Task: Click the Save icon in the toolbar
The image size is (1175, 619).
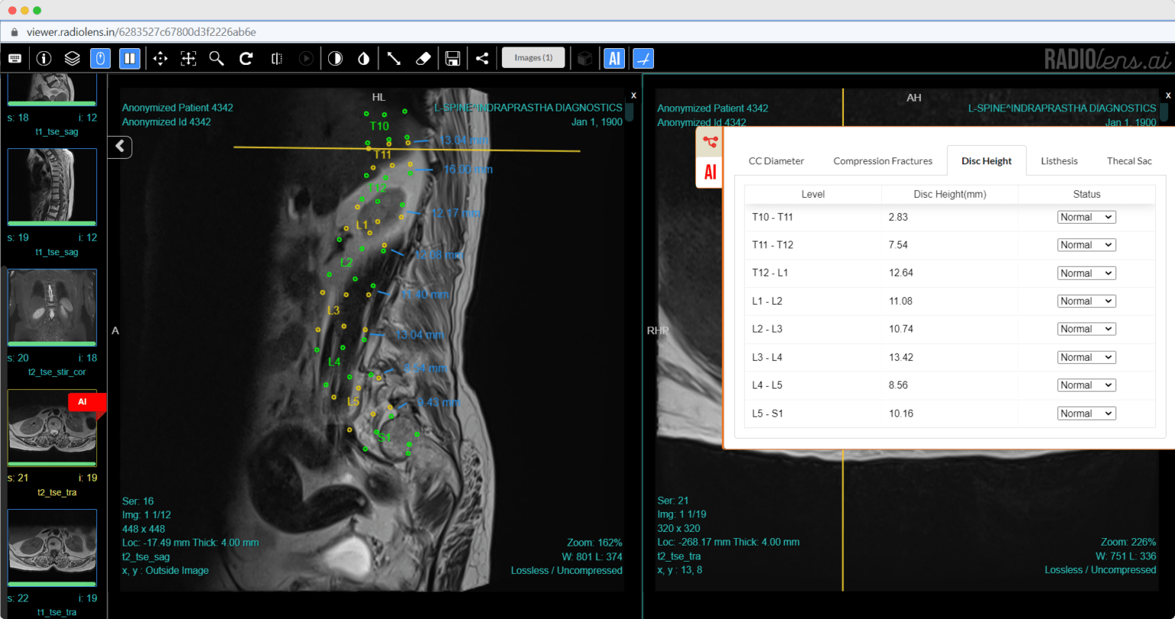Action: [x=452, y=58]
